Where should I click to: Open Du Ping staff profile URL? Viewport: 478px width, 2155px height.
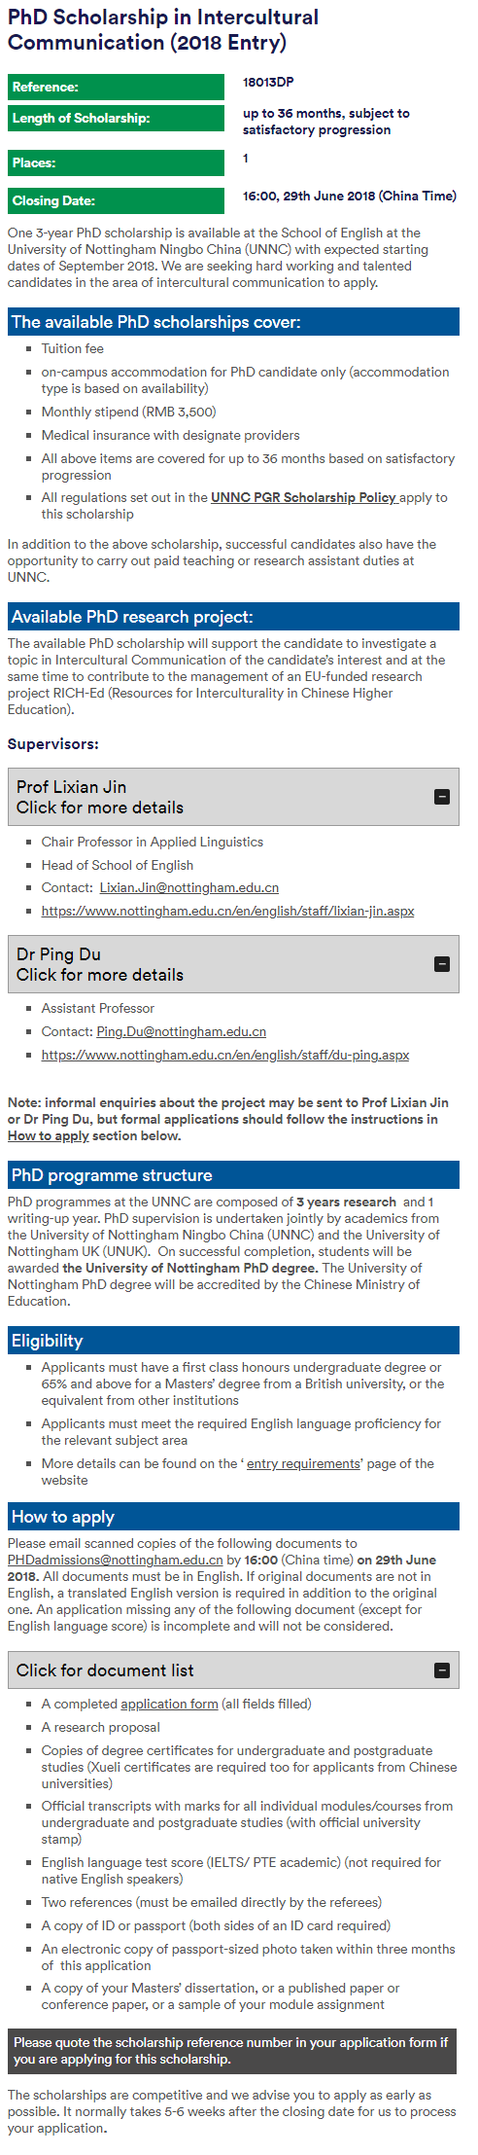click(225, 1055)
